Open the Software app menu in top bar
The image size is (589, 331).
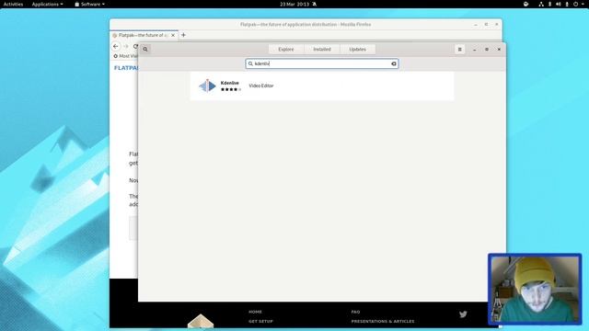tap(90, 4)
